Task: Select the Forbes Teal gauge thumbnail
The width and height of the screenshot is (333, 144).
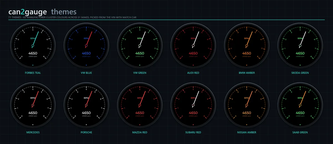Action: click(x=33, y=46)
